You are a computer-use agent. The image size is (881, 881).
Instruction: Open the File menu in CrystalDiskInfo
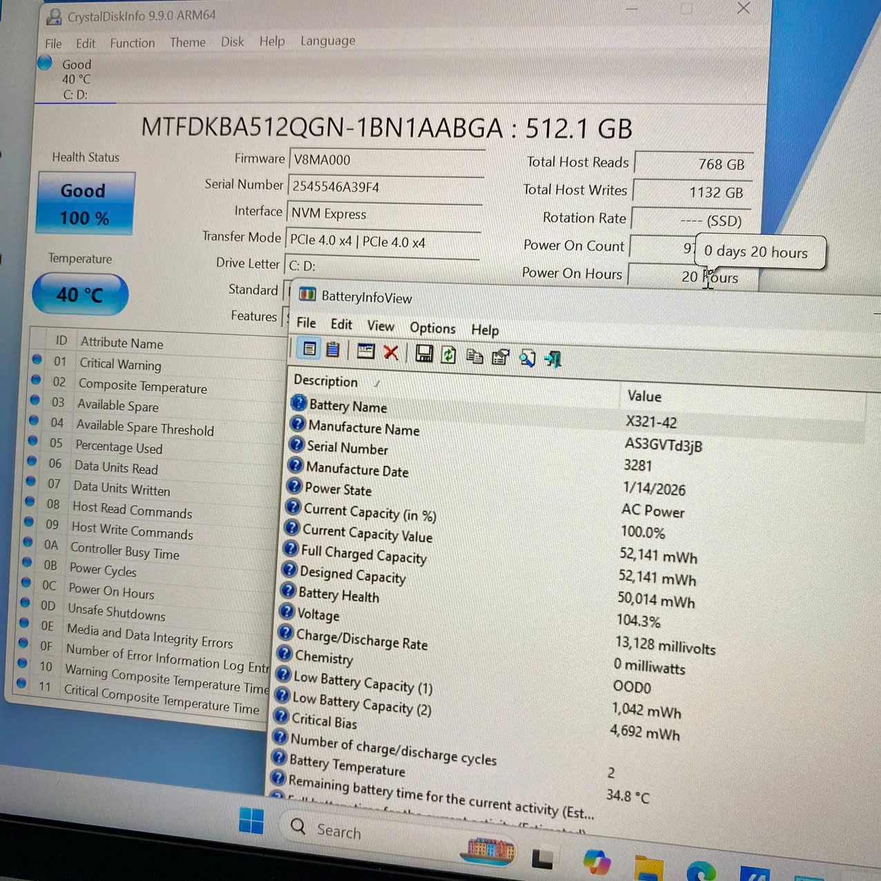click(53, 43)
